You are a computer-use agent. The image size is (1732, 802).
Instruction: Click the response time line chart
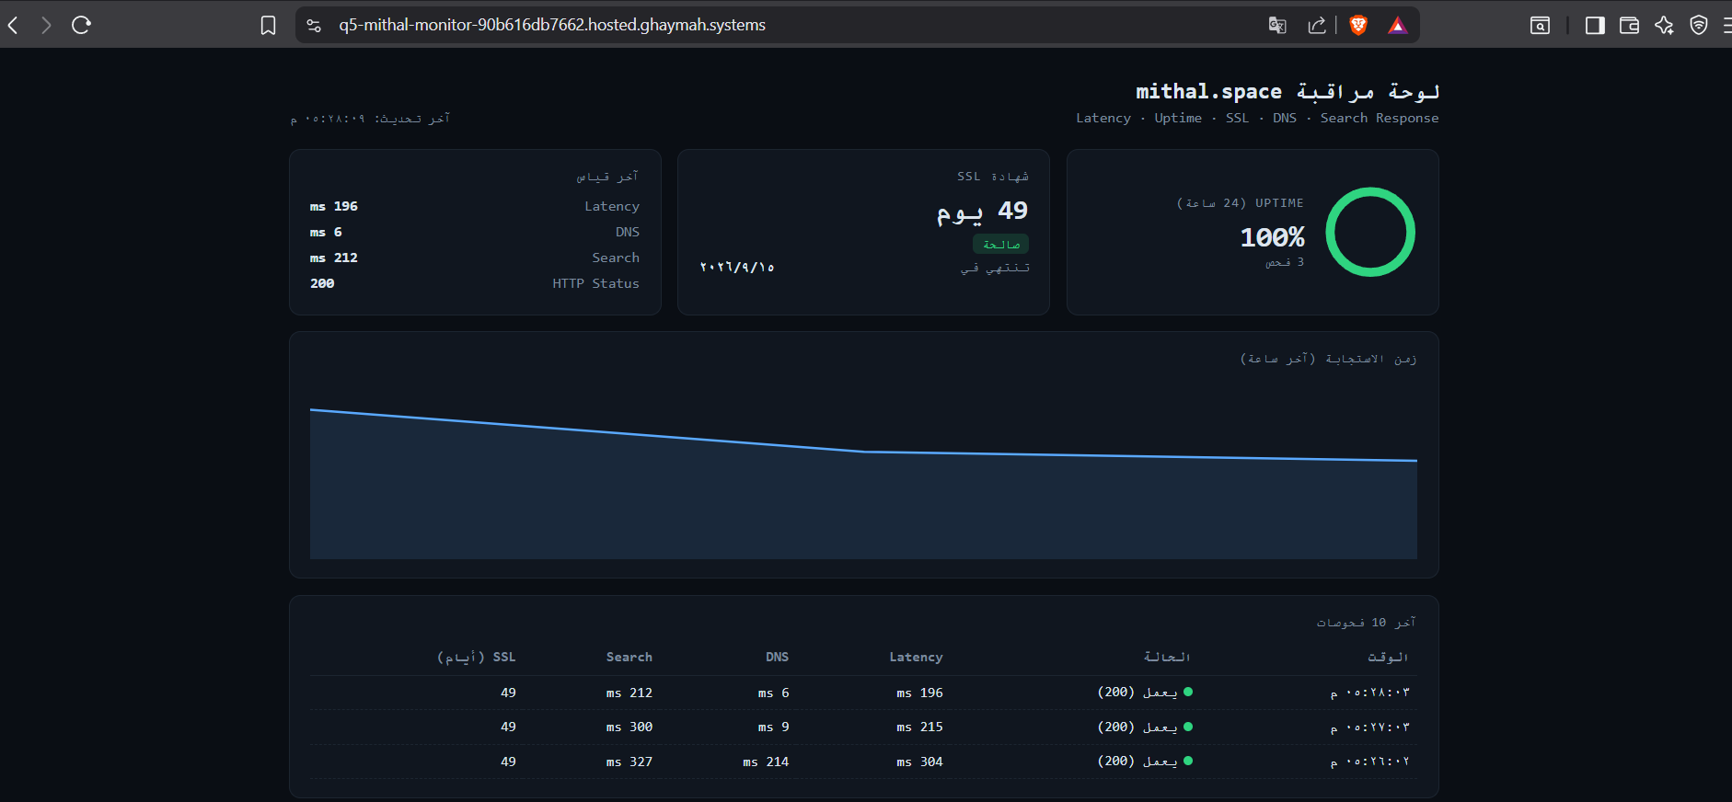tap(863, 478)
